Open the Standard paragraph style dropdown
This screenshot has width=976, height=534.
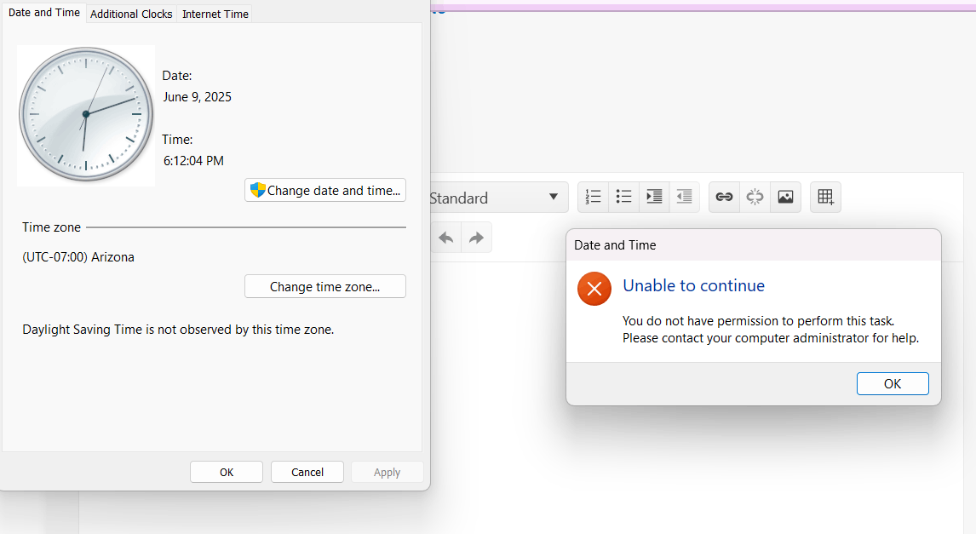pyautogui.click(x=499, y=198)
